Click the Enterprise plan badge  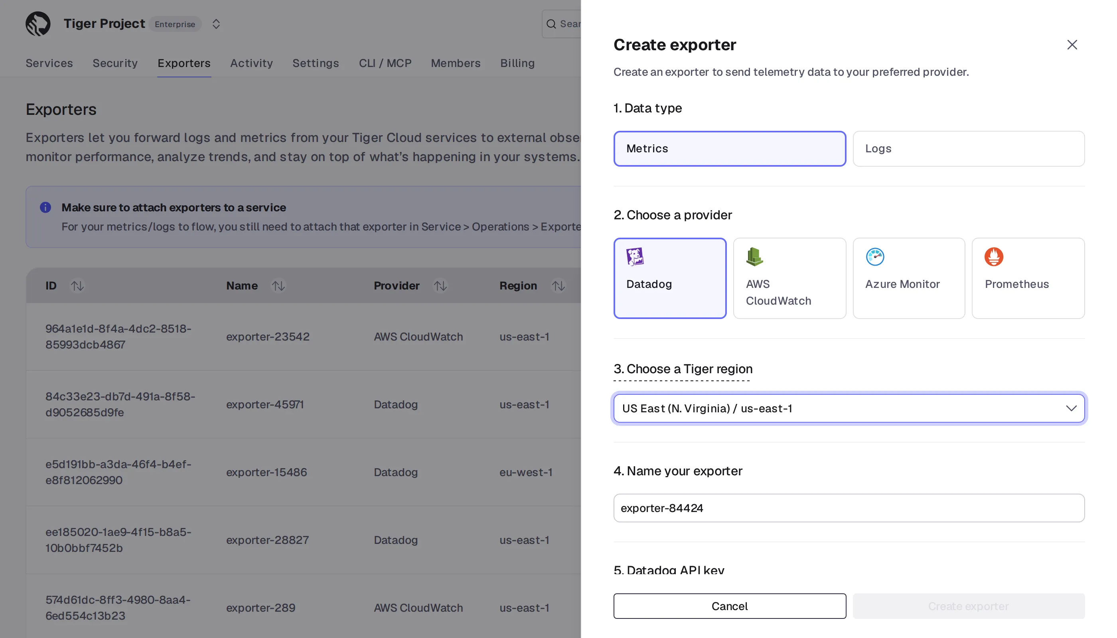coord(175,24)
